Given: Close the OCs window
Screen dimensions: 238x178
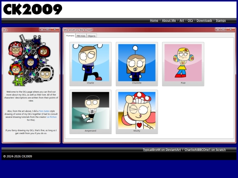Looking at the screenshot, I should click(x=55, y=29).
